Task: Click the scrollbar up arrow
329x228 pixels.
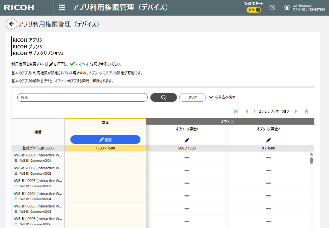Action: point(311,154)
